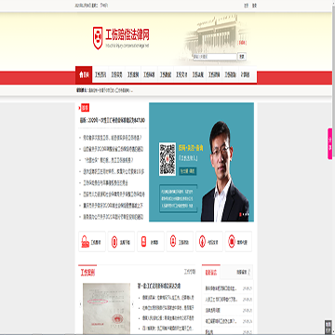Click the 工伤赔偿法律网 site title
Image resolution: width=335 pixels, height=335 pixels.
[x=127, y=34]
